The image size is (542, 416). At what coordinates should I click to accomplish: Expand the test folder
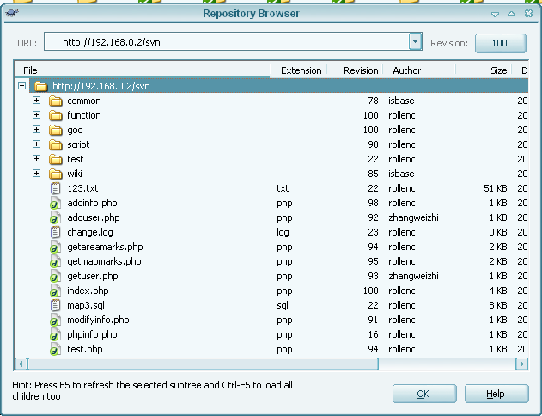[36, 159]
